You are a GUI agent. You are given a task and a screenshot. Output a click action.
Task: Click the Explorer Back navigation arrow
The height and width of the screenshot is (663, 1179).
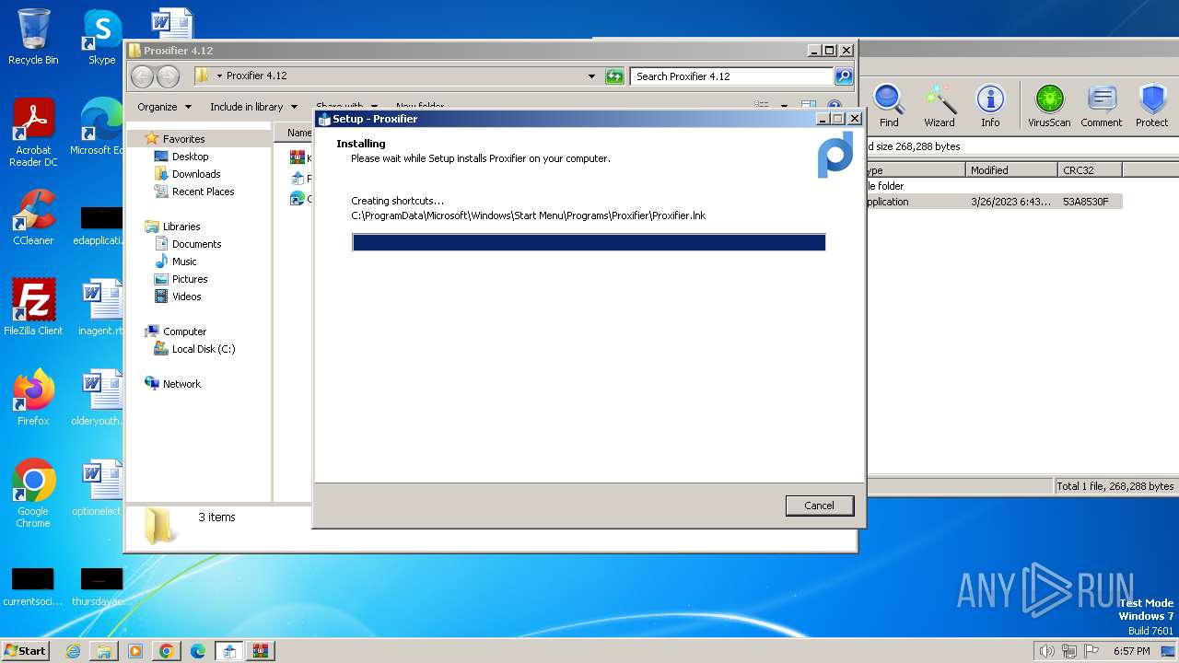click(x=143, y=76)
